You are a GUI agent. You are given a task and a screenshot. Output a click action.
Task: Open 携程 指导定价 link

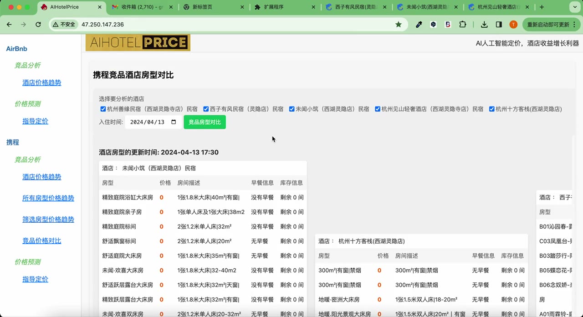coord(36,279)
